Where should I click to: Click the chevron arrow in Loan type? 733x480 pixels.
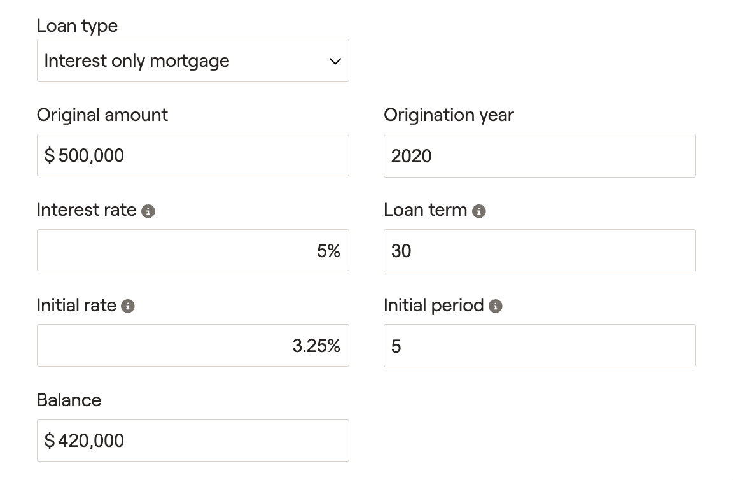tap(335, 61)
